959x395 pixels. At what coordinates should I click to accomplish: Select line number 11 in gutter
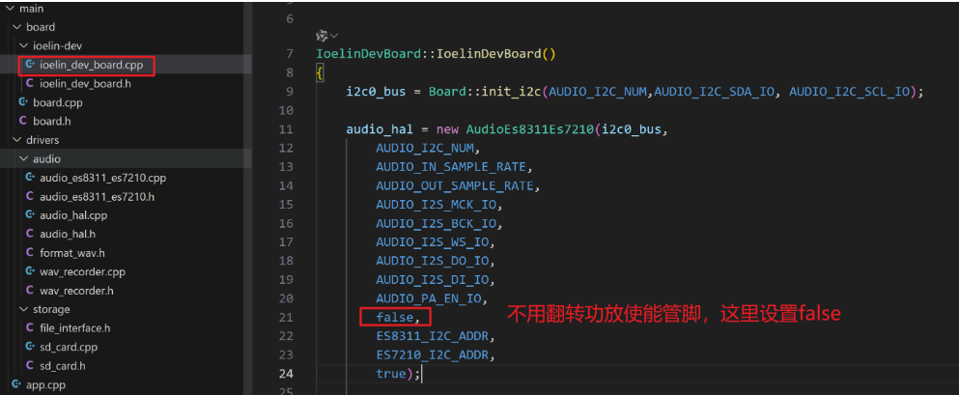click(286, 129)
